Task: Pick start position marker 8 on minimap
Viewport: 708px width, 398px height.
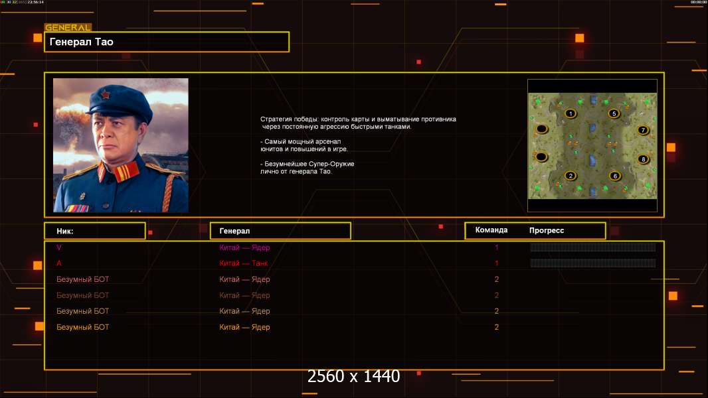Action: point(644,159)
